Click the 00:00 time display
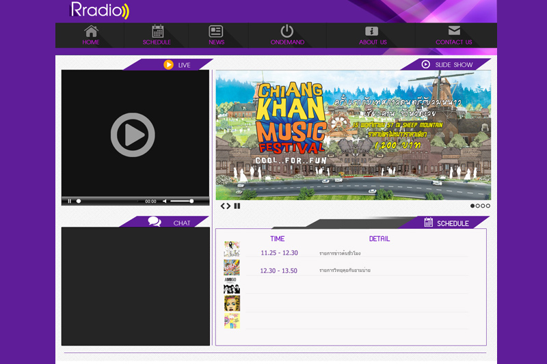Viewport: 547px width, 364px height. pyautogui.click(x=150, y=201)
